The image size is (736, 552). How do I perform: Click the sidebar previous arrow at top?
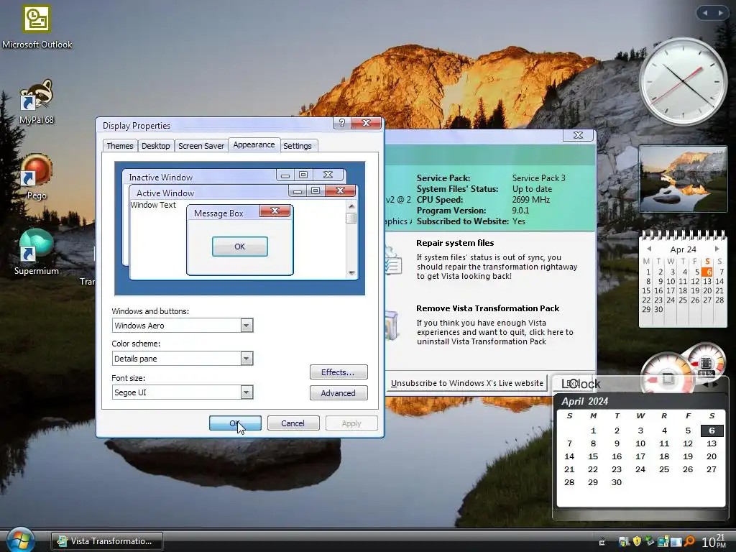click(x=705, y=13)
